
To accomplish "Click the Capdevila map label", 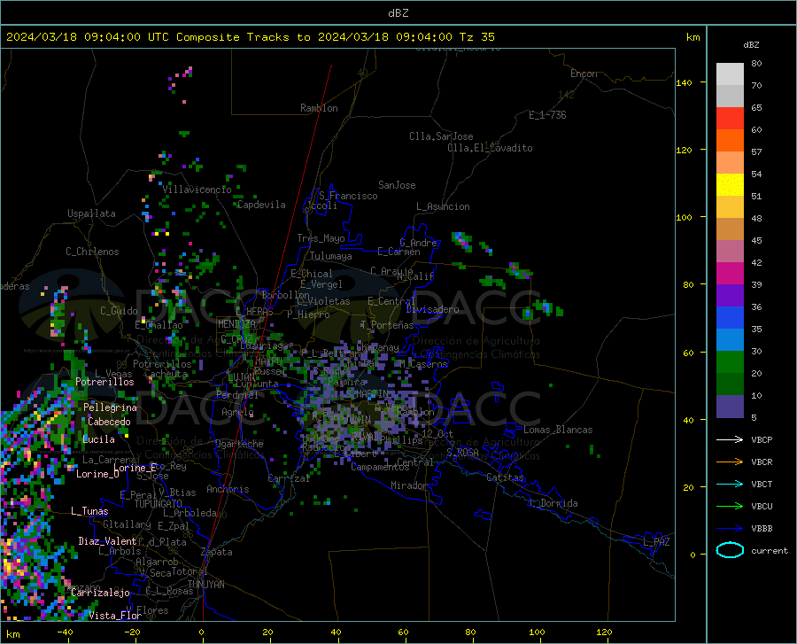I will click(261, 205).
